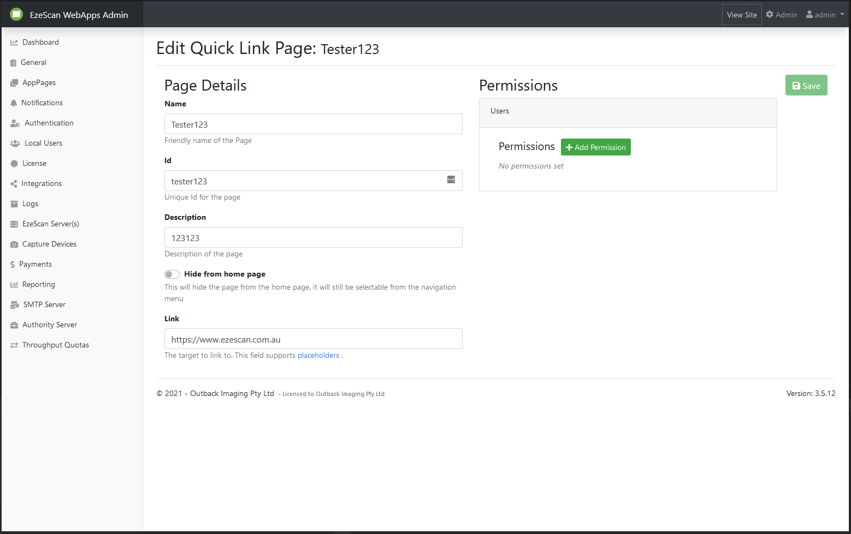
Task: Click the Integrations share icon
Action: (x=14, y=184)
